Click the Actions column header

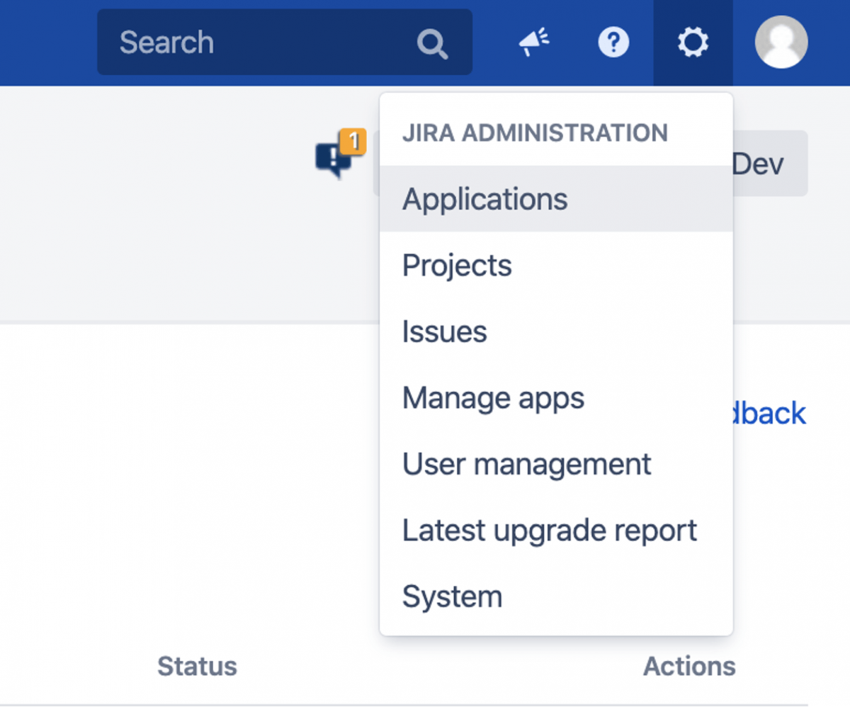click(689, 666)
